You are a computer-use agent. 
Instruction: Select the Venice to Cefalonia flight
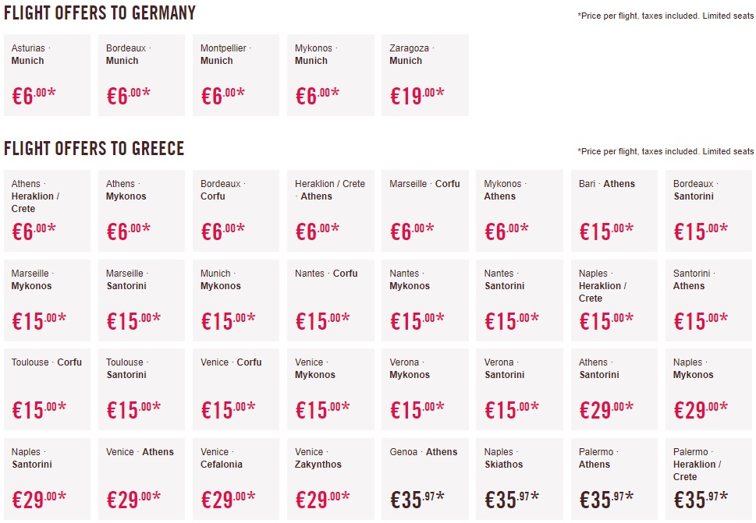tap(236, 479)
